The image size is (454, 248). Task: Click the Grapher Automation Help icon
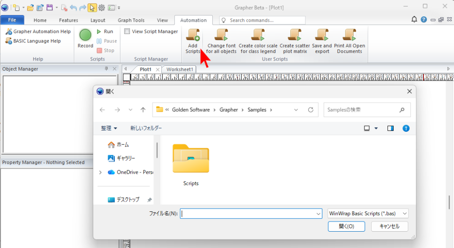9,31
